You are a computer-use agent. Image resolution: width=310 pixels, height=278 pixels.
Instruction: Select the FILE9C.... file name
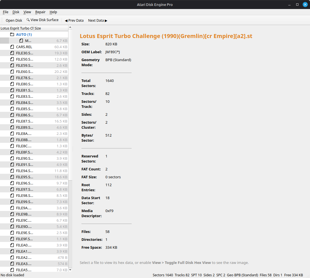pyautogui.click(x=24, y=220)
